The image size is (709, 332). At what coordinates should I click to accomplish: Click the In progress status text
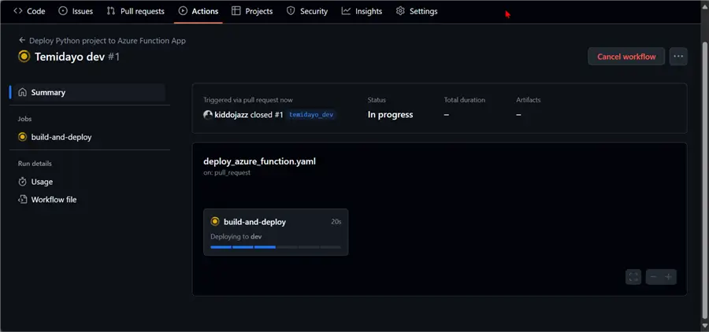pos(390,115)
